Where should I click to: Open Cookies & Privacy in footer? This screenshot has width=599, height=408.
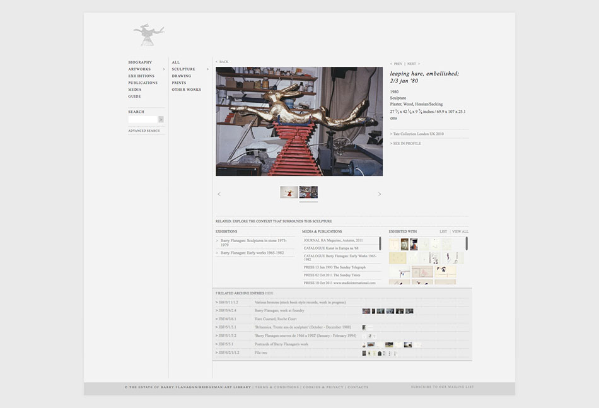point(323,387)
